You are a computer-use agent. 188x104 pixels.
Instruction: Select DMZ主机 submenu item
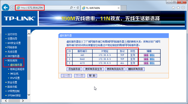pyautogui.click(x=14, y=74)
